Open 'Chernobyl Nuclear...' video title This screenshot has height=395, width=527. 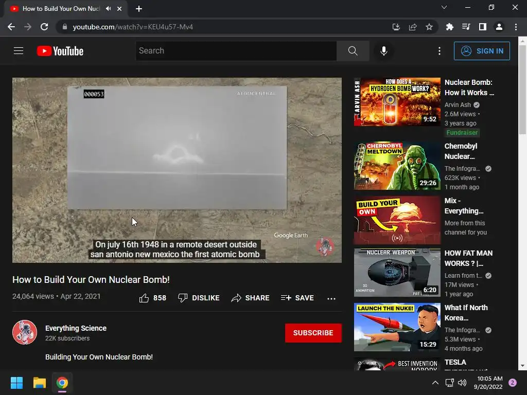coord(461,151)
